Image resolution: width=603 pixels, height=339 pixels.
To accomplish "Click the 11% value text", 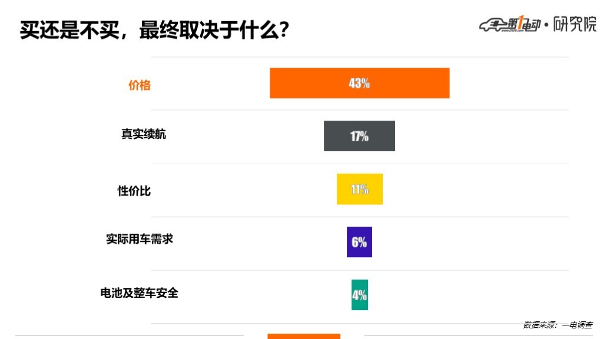I will click(x=360, y=189).
